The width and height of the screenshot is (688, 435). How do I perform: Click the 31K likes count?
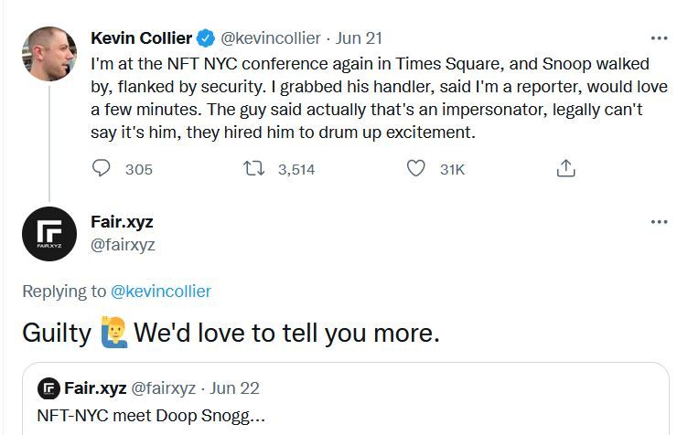[452, 169]
